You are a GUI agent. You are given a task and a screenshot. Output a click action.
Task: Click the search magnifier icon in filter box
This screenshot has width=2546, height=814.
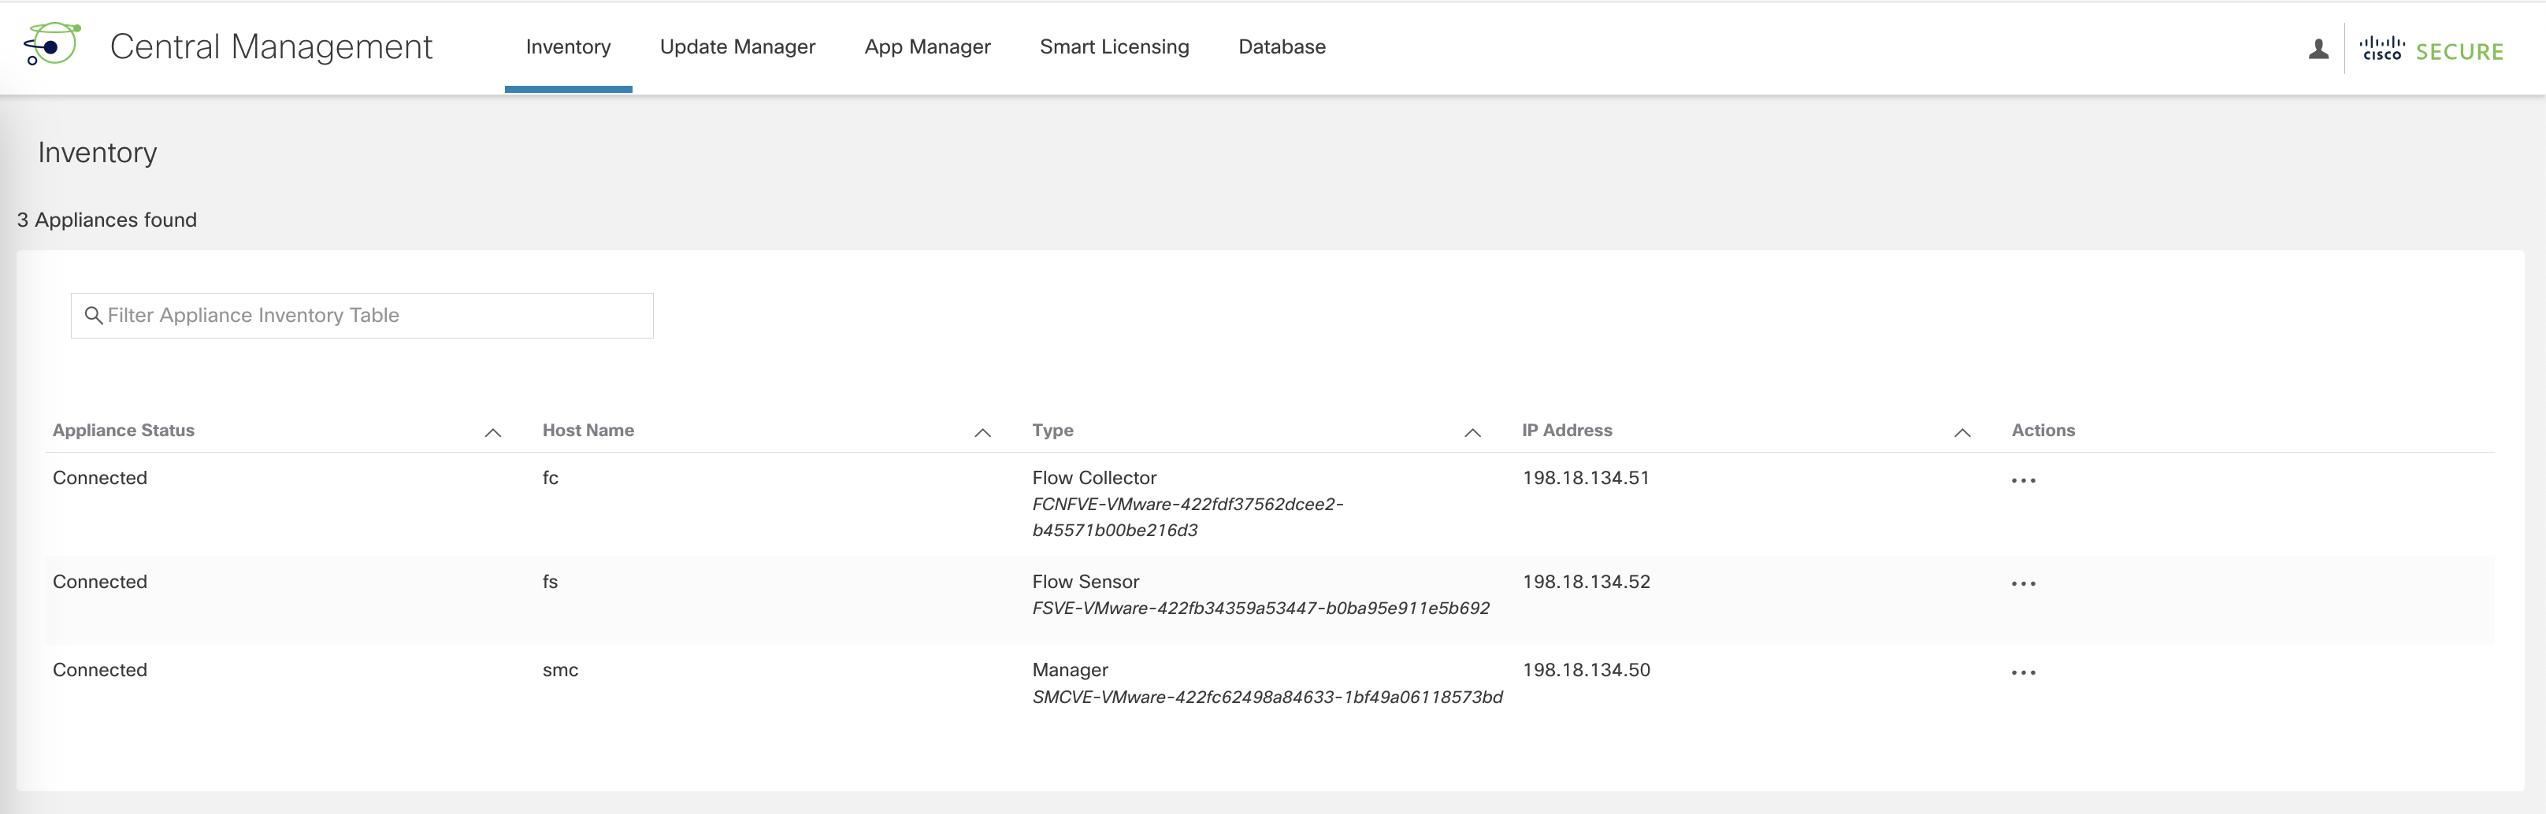[x=94, y=315]
